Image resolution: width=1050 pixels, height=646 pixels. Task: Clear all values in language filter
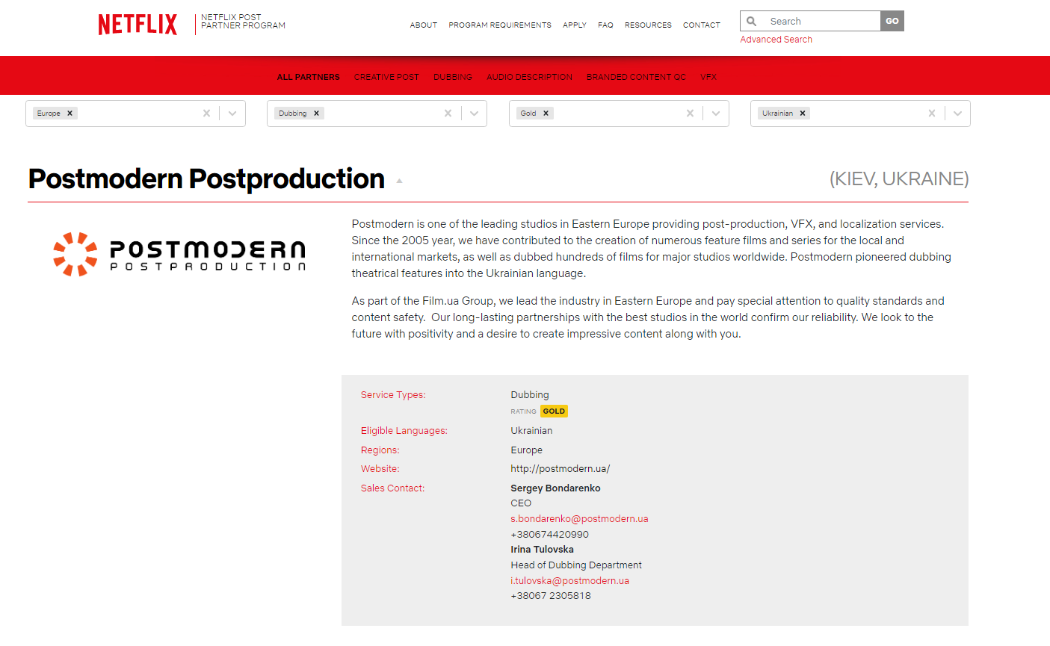tap(931, 114)
